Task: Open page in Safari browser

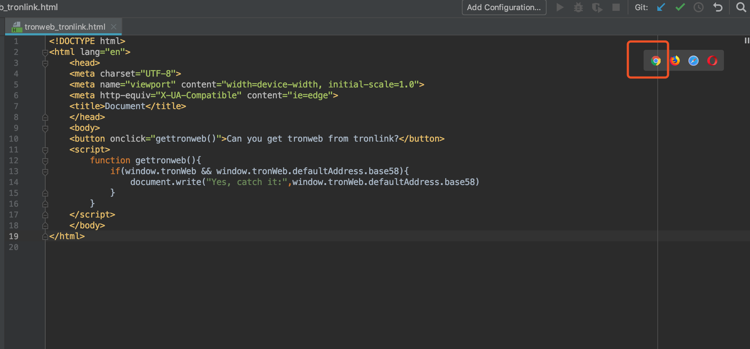Action: point(694,61)
